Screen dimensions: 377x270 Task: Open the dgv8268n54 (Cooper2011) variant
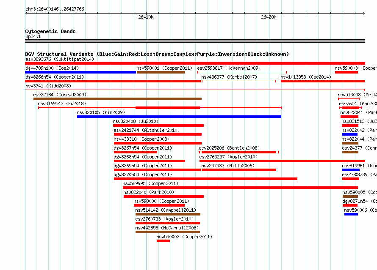(150, 161)
